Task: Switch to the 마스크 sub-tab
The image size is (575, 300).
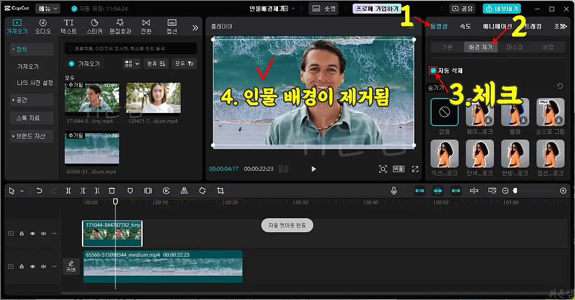Action: click(514, 47)
